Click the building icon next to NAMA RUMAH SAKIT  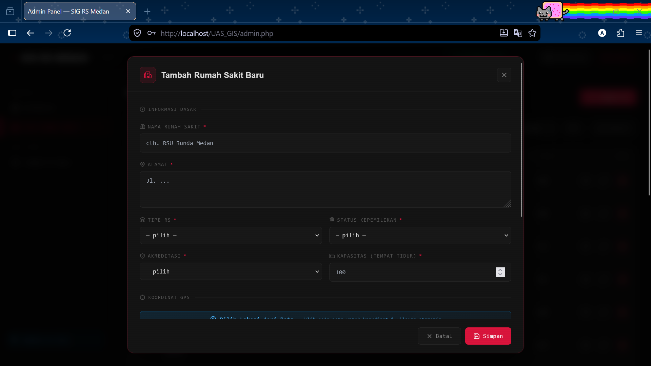point(142,127)
